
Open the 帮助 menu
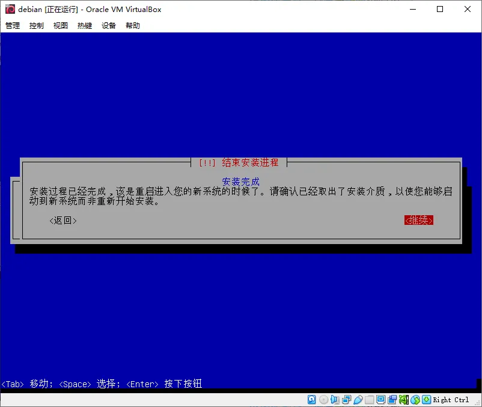tap(133, 25)
